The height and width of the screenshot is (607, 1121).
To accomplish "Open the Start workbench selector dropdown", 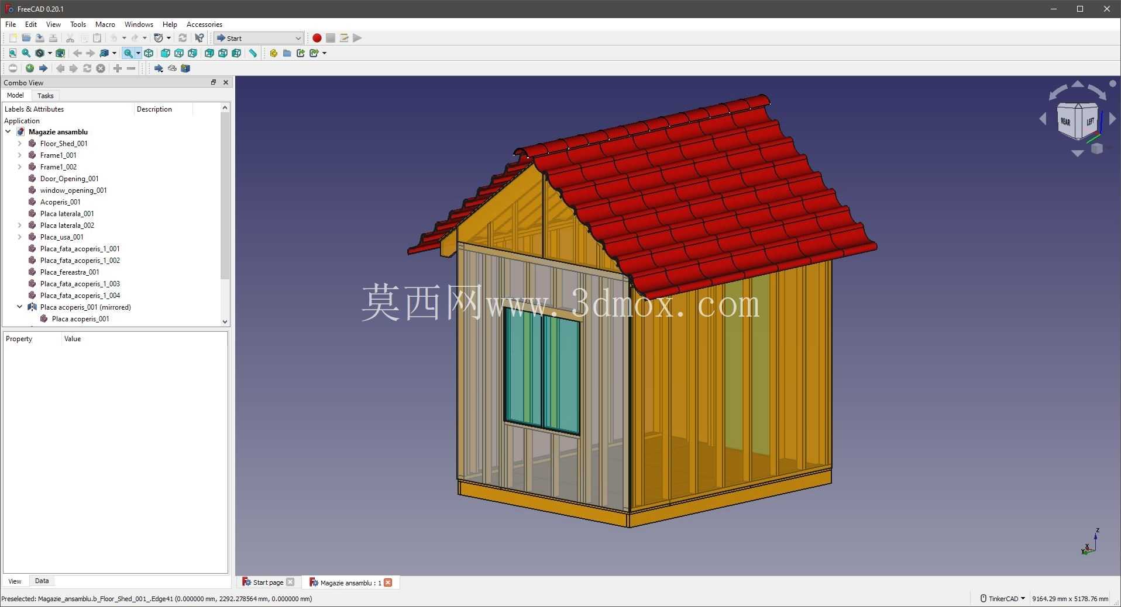I will pyautogui.click(x=259, y=38).
